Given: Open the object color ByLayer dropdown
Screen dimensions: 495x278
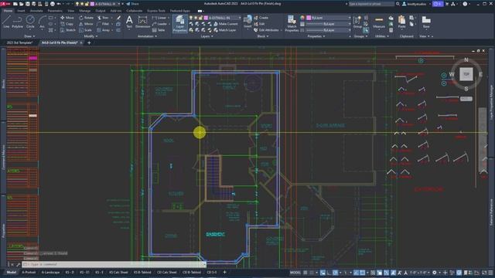Looking at the screenshot, I should (x=349, y=18).
